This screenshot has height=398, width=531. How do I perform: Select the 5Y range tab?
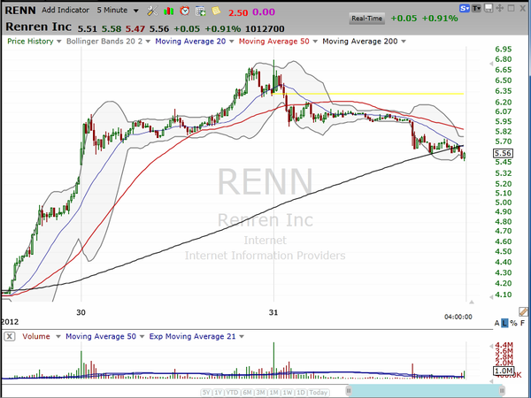click(x=206, y=393)
